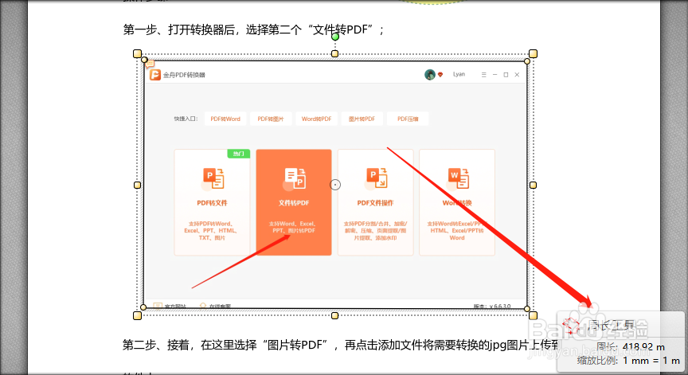688x375 pixels.
Task: Open the comment note icon on the image corner
Action: 150,64
